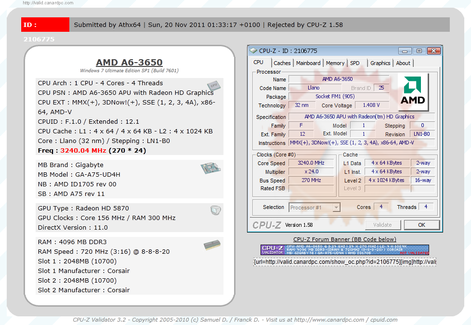Go to the Memory tab
Viewport: 471px width, 325px height.
pos(335,63)
